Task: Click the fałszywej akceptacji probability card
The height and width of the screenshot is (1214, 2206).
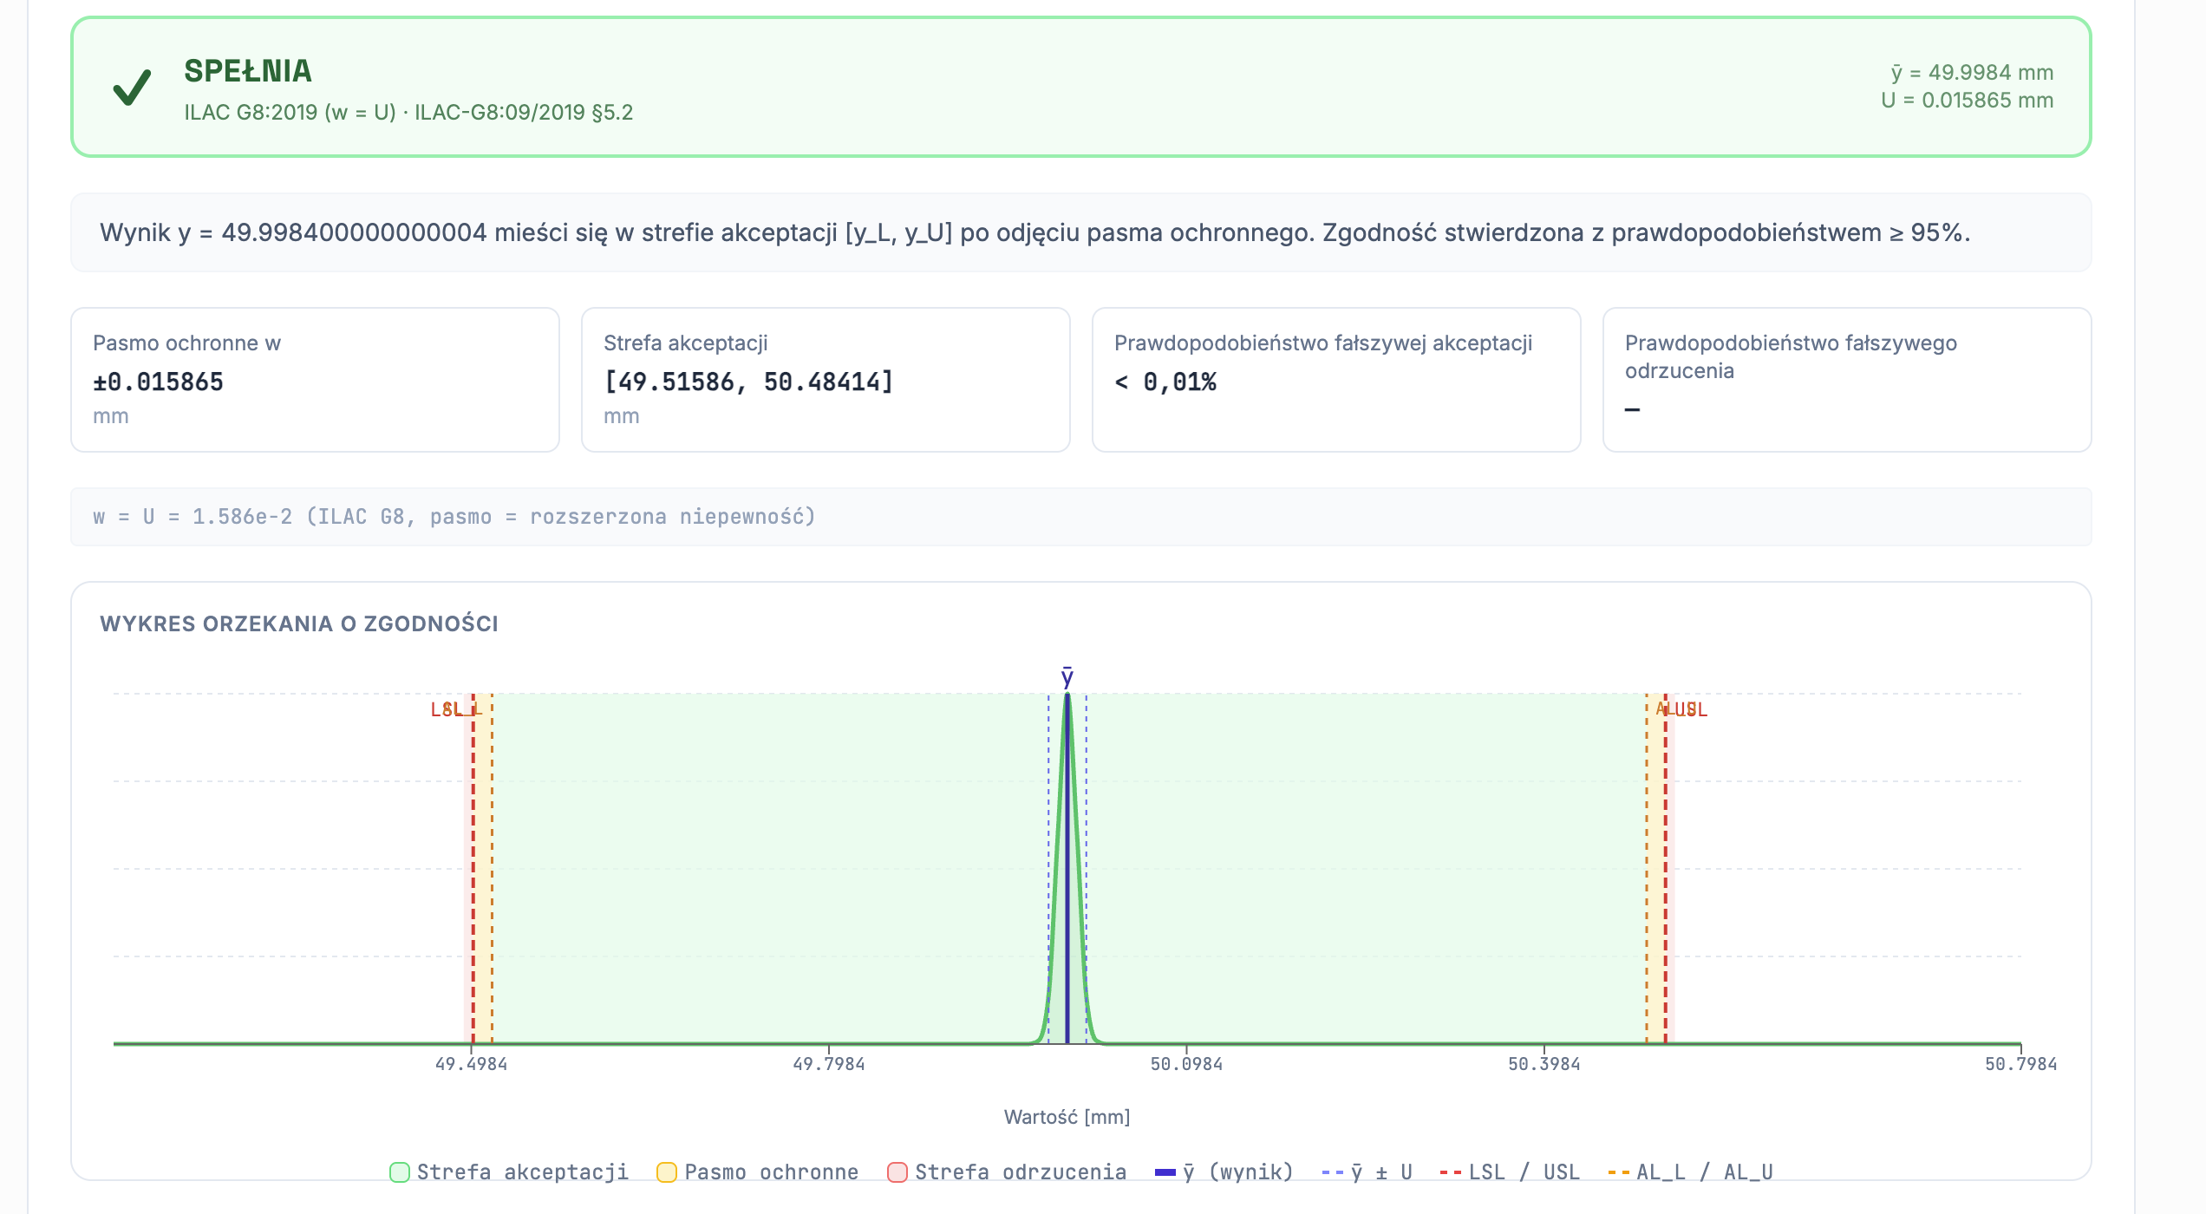Action: click(x=1335, y=380)
